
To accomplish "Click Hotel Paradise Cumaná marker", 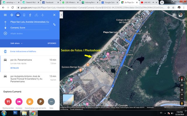I will (x=108, y=54).
